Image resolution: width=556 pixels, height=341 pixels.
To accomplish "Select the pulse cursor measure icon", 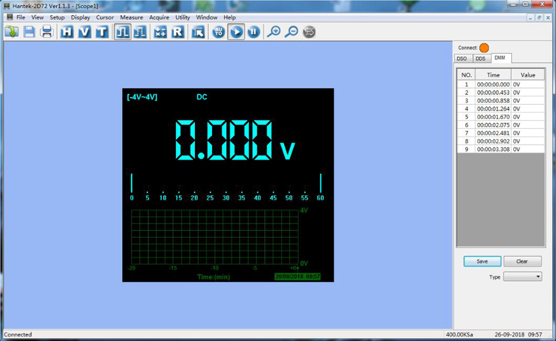I will (x=140, y=32).
